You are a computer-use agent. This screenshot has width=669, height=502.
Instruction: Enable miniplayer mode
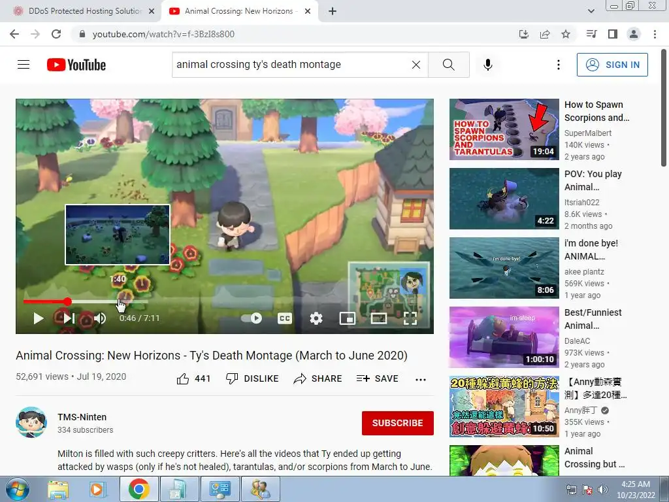click(348, 318)
